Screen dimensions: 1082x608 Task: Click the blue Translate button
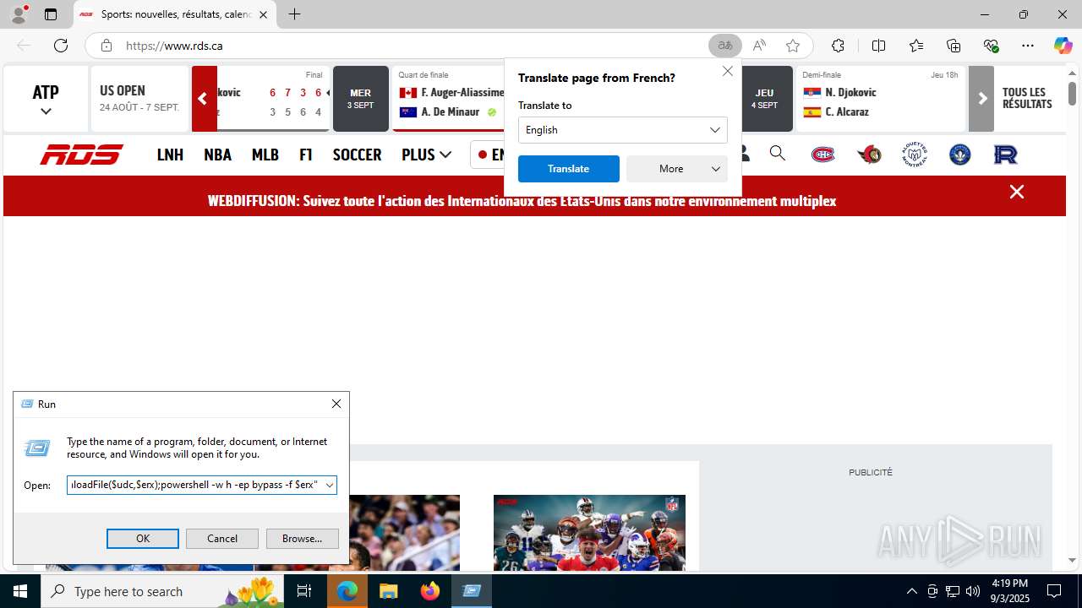[569, 169]
